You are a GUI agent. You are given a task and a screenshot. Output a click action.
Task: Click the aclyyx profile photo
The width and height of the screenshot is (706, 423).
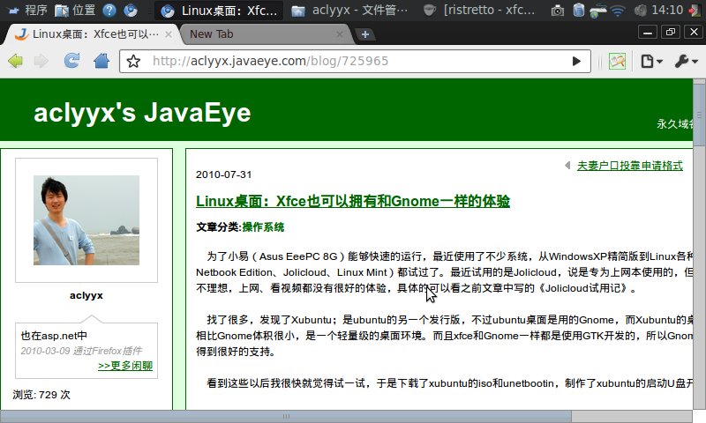[x=86, y=220]
